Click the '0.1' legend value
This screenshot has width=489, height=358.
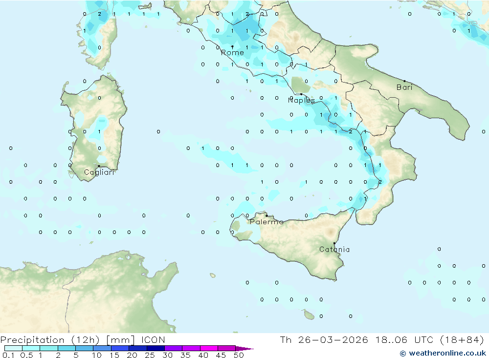pyautogui.click(x=8, y=355)
